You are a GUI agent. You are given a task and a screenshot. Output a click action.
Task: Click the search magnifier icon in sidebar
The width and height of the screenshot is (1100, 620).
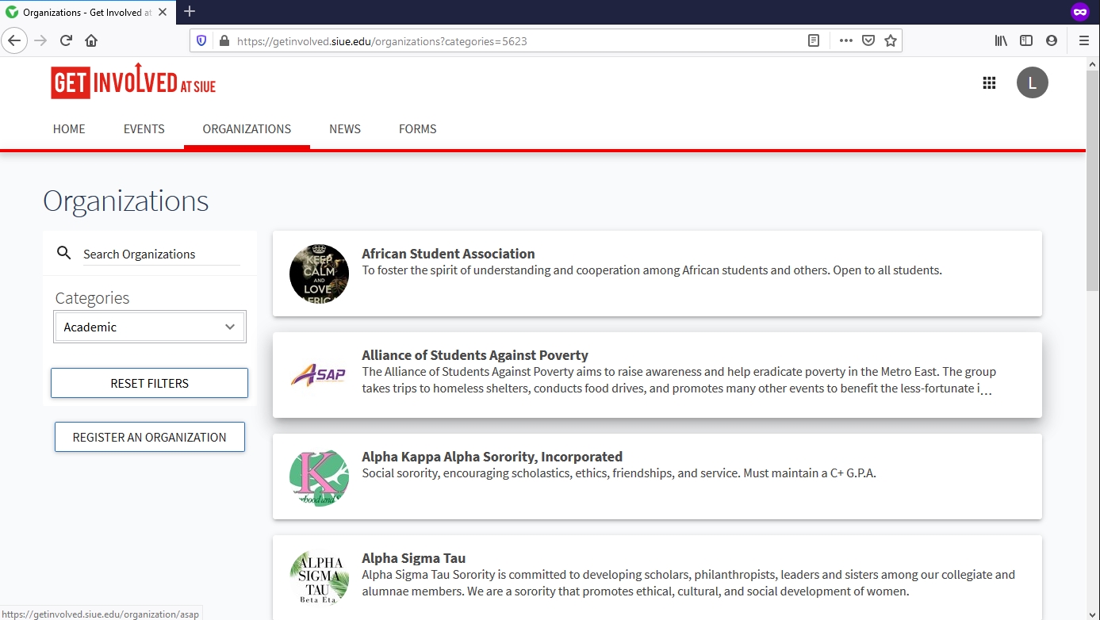pyautogui.click(x=64, y=254)
